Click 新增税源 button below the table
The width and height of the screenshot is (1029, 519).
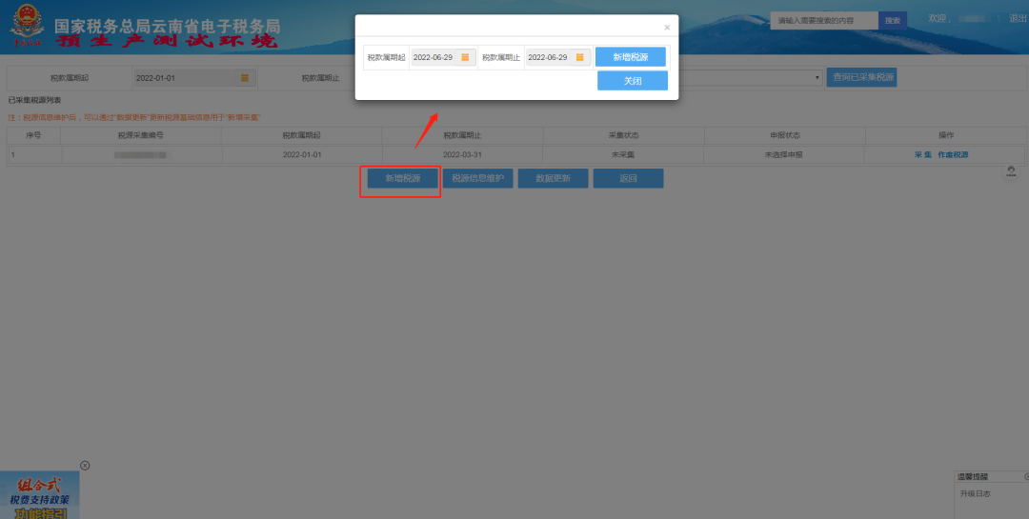coord(402,178)
